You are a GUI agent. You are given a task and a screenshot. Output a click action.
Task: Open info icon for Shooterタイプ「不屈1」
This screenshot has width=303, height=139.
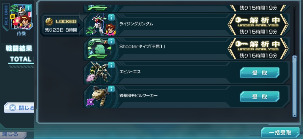click(x=111, y=41)
